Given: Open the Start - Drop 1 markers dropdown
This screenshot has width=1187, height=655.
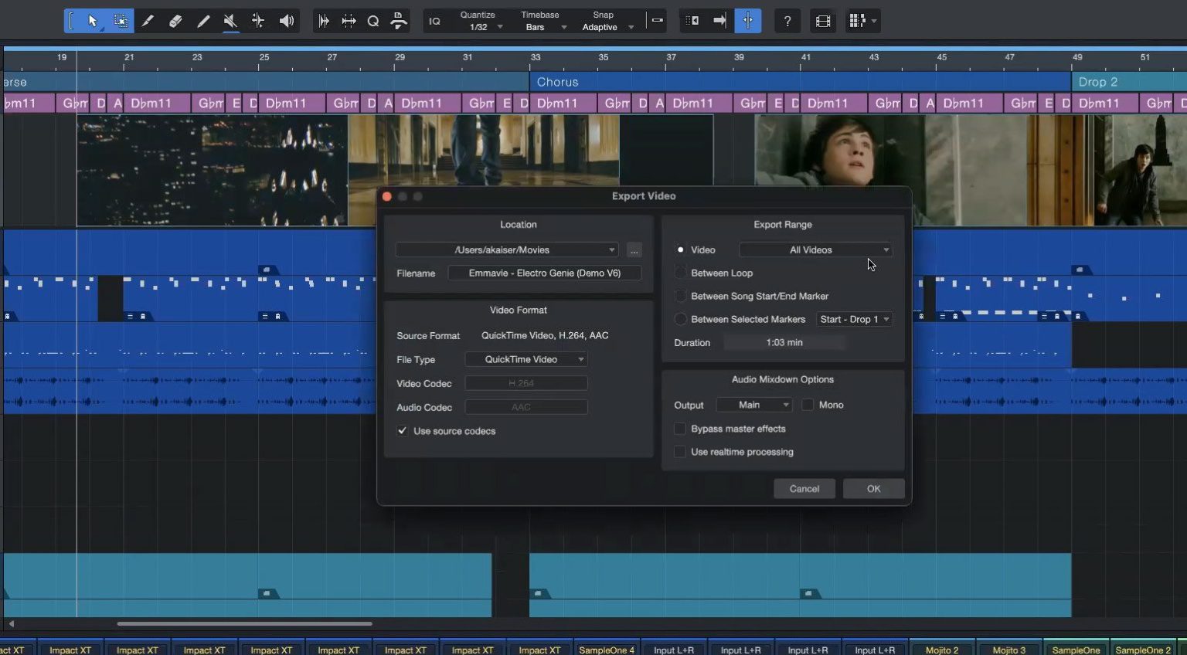Looking at the screenshot, I should click(x=854, y=318).
